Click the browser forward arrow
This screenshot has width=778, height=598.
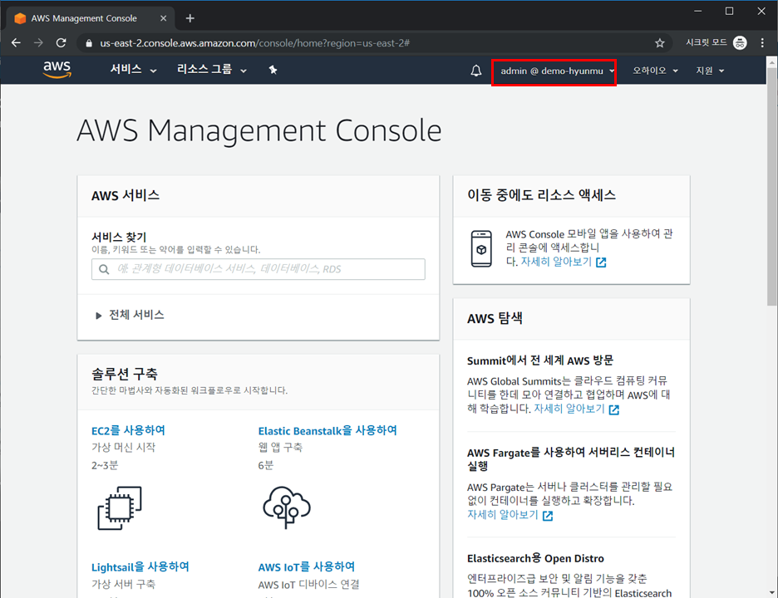click(x=38, y=43)
